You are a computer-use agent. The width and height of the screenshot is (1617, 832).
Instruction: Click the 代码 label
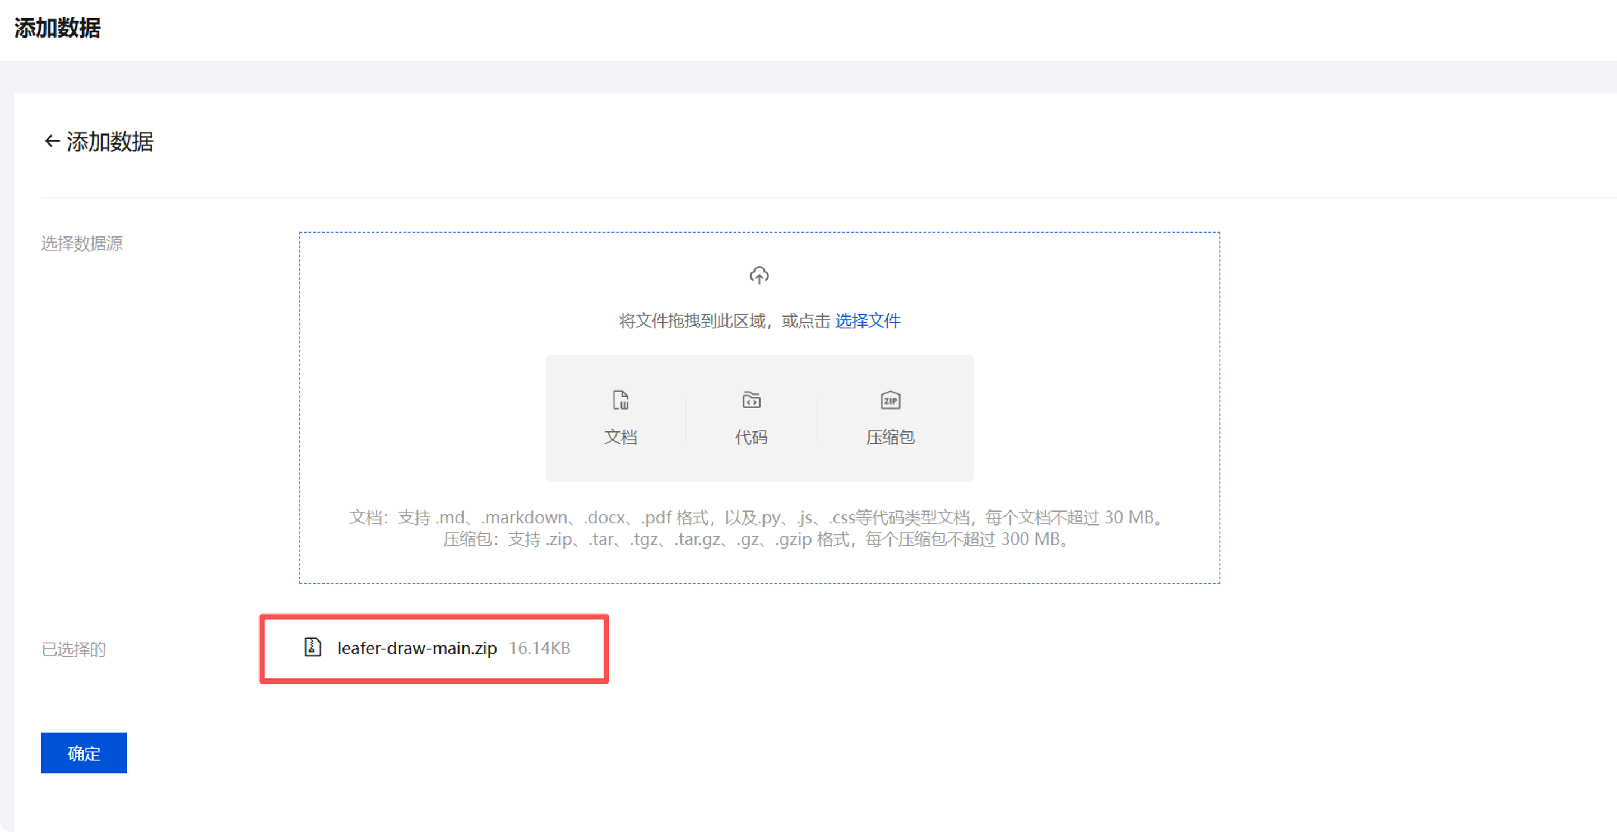tap(752, 436)
